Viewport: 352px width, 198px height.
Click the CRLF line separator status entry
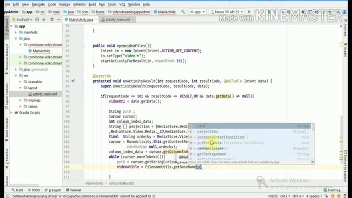(284, 196)
